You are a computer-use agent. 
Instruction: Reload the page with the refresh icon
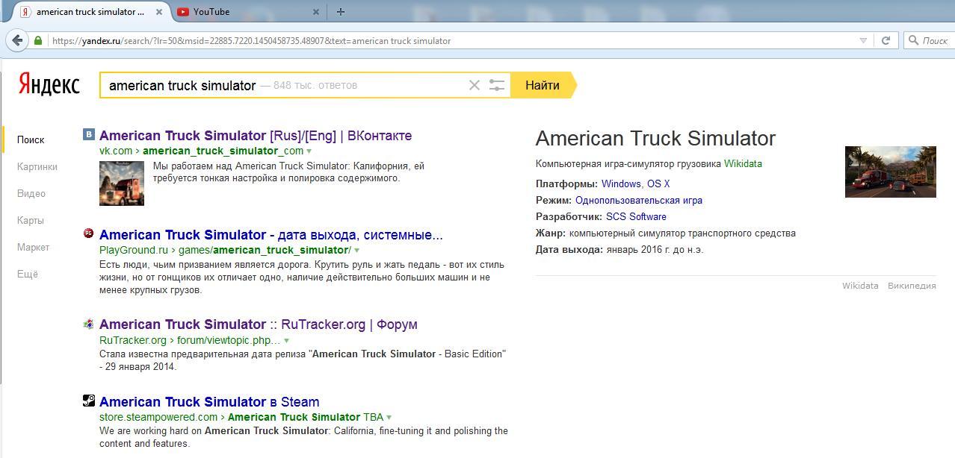point(886,40)
